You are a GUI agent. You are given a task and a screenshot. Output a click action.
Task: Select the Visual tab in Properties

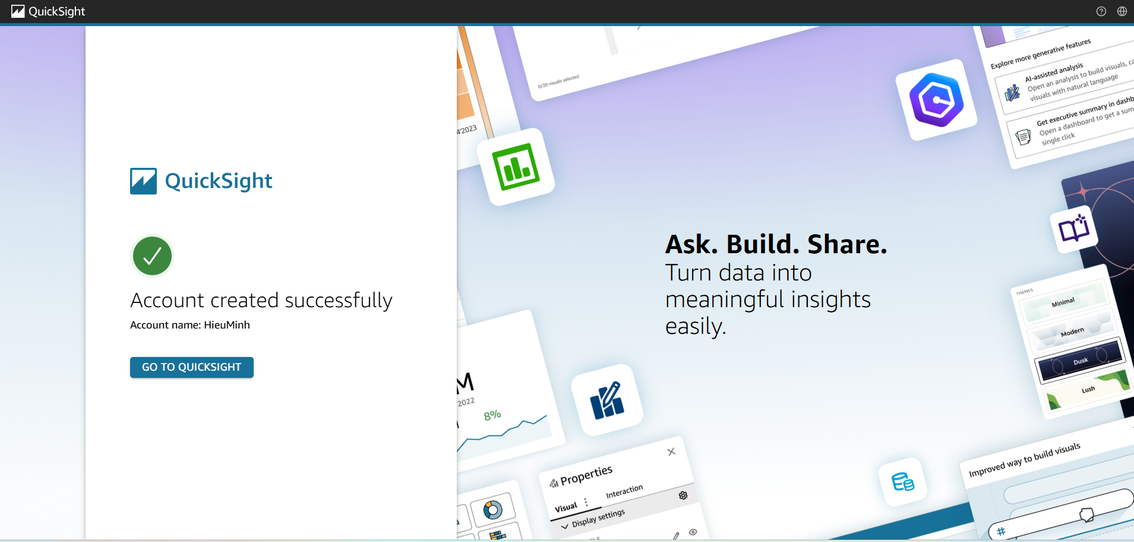tap(566, 508)
